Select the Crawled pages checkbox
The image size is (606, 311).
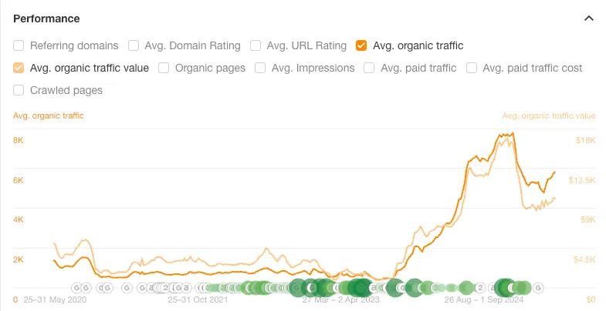pos(19,90)
